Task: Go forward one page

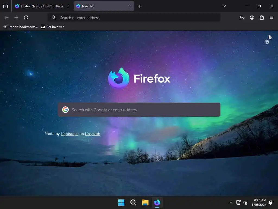Action: 16,17
